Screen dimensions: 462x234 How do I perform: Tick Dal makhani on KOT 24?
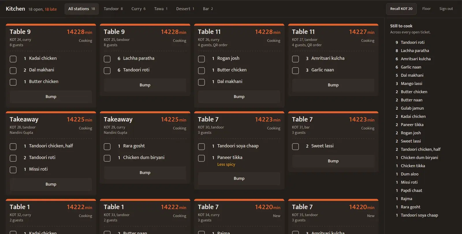coord(13,71)
